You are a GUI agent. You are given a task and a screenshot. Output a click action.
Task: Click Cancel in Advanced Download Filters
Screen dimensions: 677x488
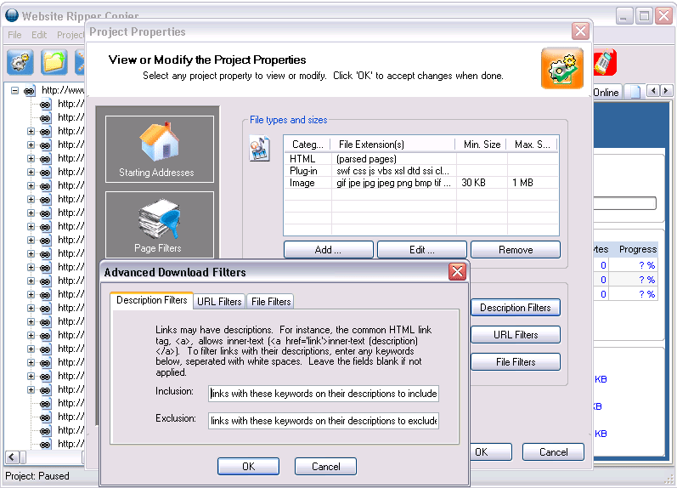point(326,467)
